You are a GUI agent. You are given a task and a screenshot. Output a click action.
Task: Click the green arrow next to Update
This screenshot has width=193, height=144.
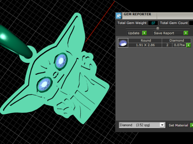pos(144,33)
